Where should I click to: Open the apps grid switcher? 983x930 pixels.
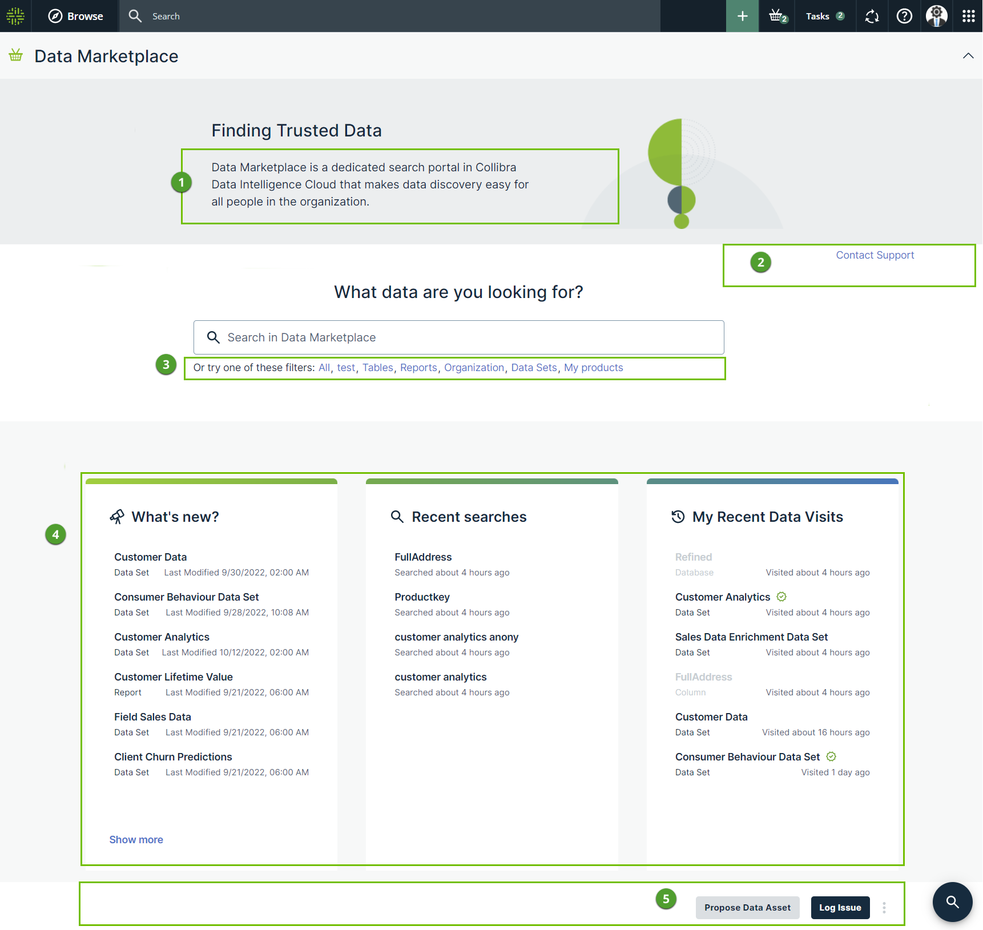coord(968,16)
